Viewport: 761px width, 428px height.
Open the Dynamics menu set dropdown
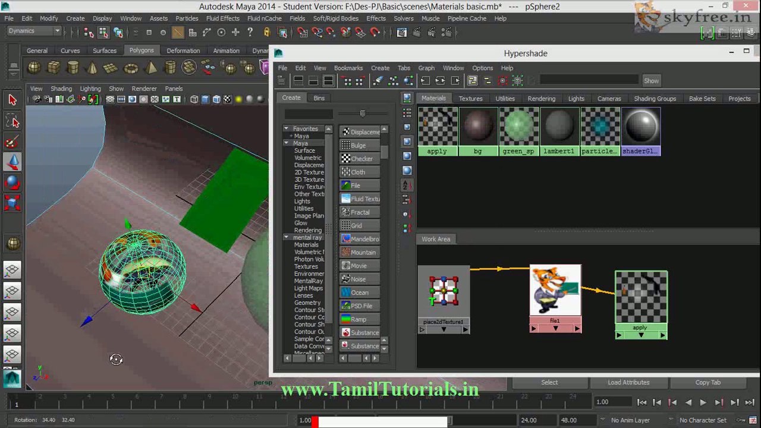(34, 31)
